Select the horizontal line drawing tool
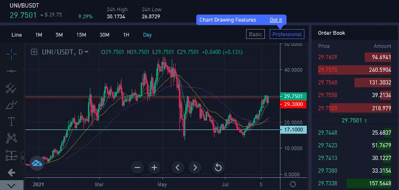399x190 pixels. (x=11, y=71)
